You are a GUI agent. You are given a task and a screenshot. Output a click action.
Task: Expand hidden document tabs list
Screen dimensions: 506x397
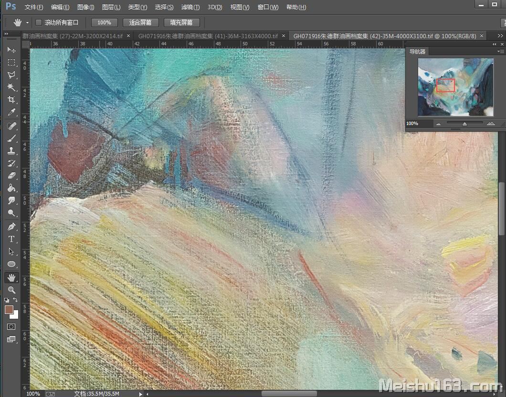coord(500,36)
